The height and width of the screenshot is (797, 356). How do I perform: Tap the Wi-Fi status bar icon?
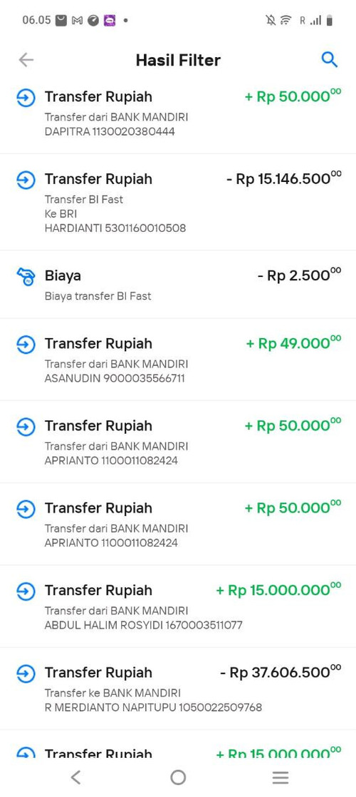[x=286, y=20]
